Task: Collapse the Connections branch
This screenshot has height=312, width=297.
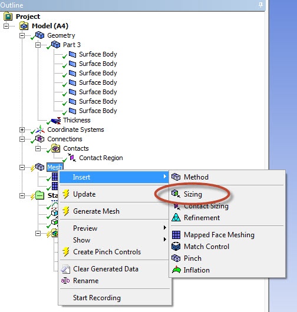Action: click(x=22, y=139)
